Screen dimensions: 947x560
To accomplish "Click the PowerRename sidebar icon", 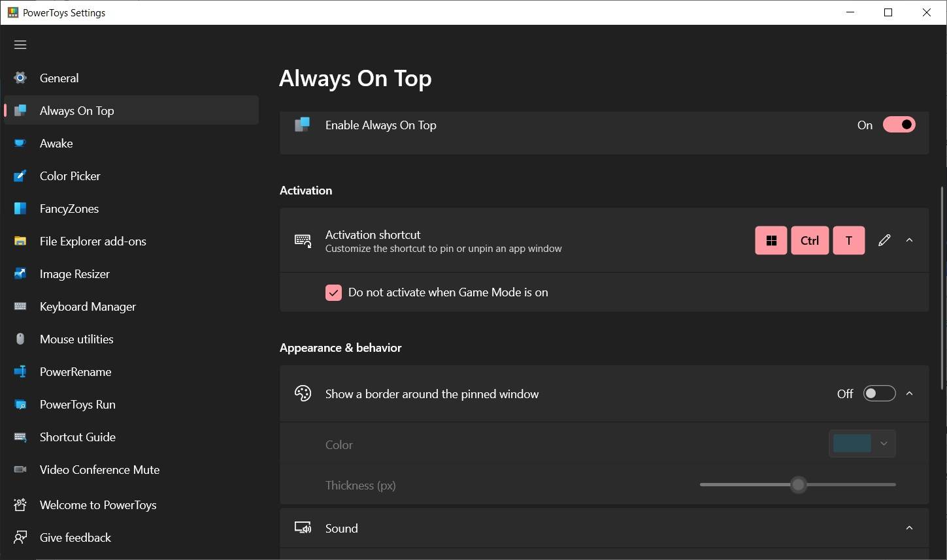I will (20, 371).
